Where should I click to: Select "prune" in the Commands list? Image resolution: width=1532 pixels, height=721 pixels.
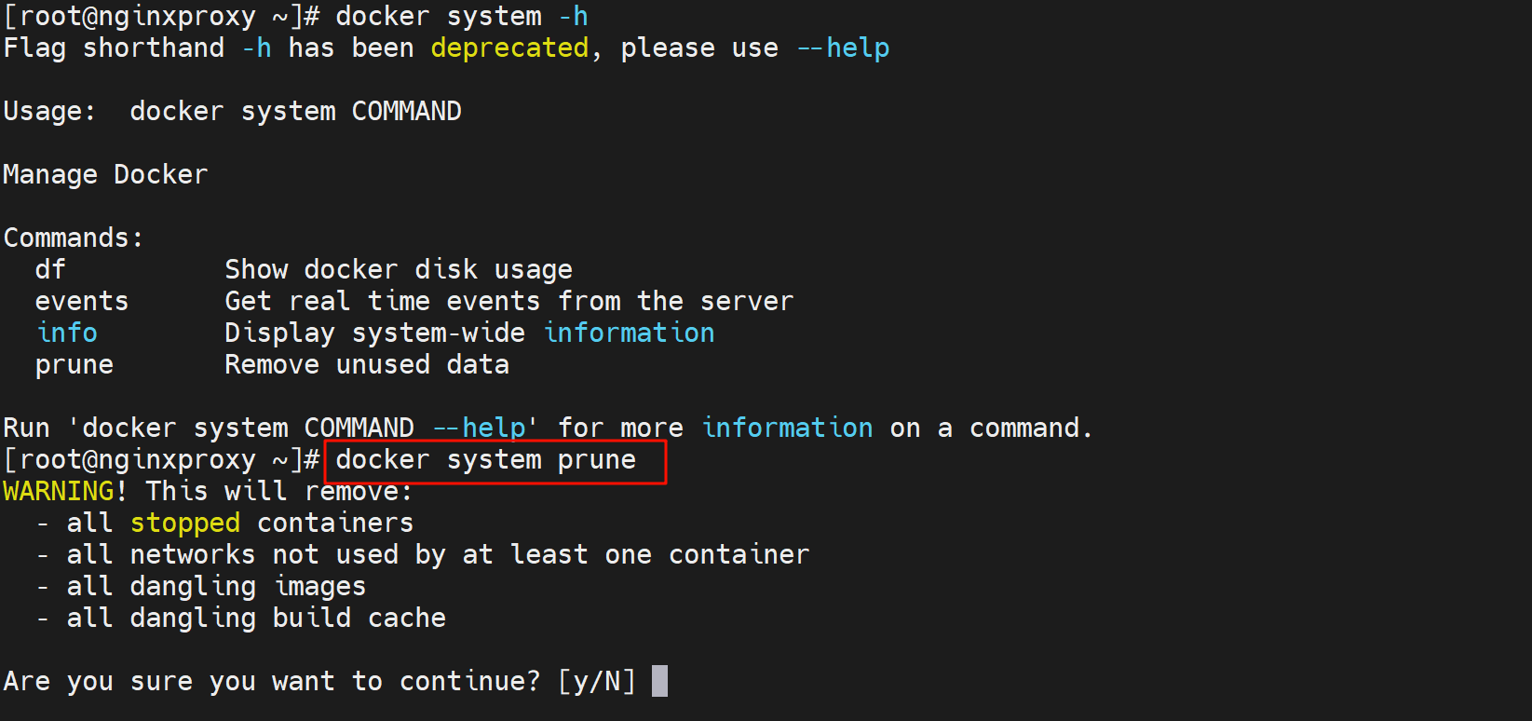75,365
